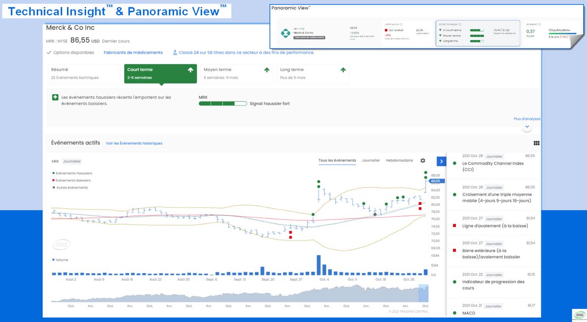The height and width of the screenshot is (322, 587).
Task: Select the Moyen terme tab
Action: (237, 73)
